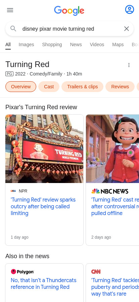This screenshot has width=139, height=302.
Task: Open the three-dot options for Turning Red
Action: pos(129,65)
